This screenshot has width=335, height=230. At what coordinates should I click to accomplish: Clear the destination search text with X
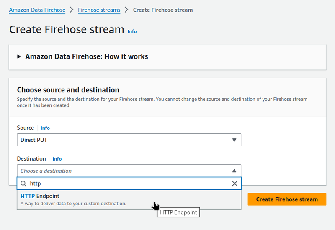(234, 184)
